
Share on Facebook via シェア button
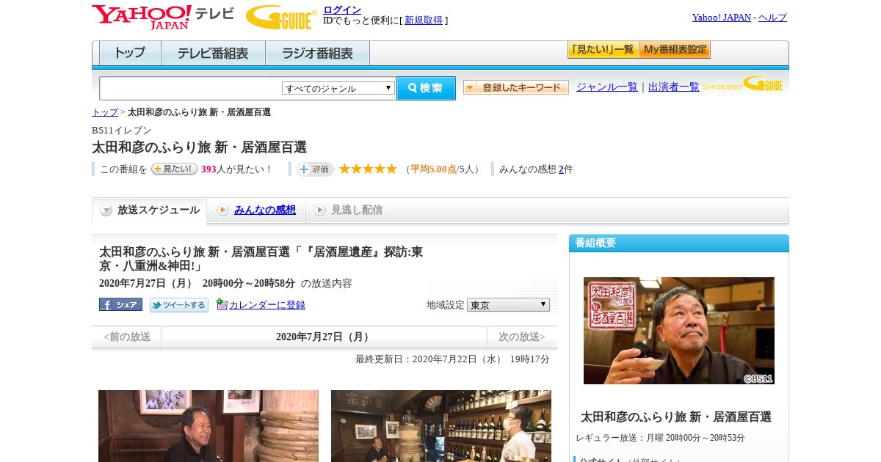120,304
